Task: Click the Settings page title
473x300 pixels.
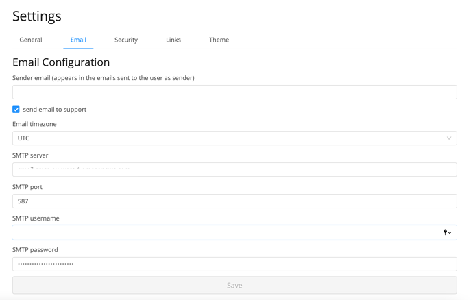Action: pyautogui.click(x=37, y=16)
